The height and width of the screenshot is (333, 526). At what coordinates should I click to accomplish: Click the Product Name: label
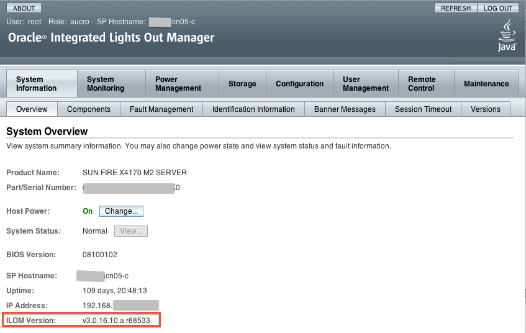point(33,173)
